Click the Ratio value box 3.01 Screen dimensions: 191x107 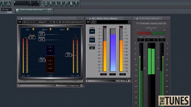(42, 60)
